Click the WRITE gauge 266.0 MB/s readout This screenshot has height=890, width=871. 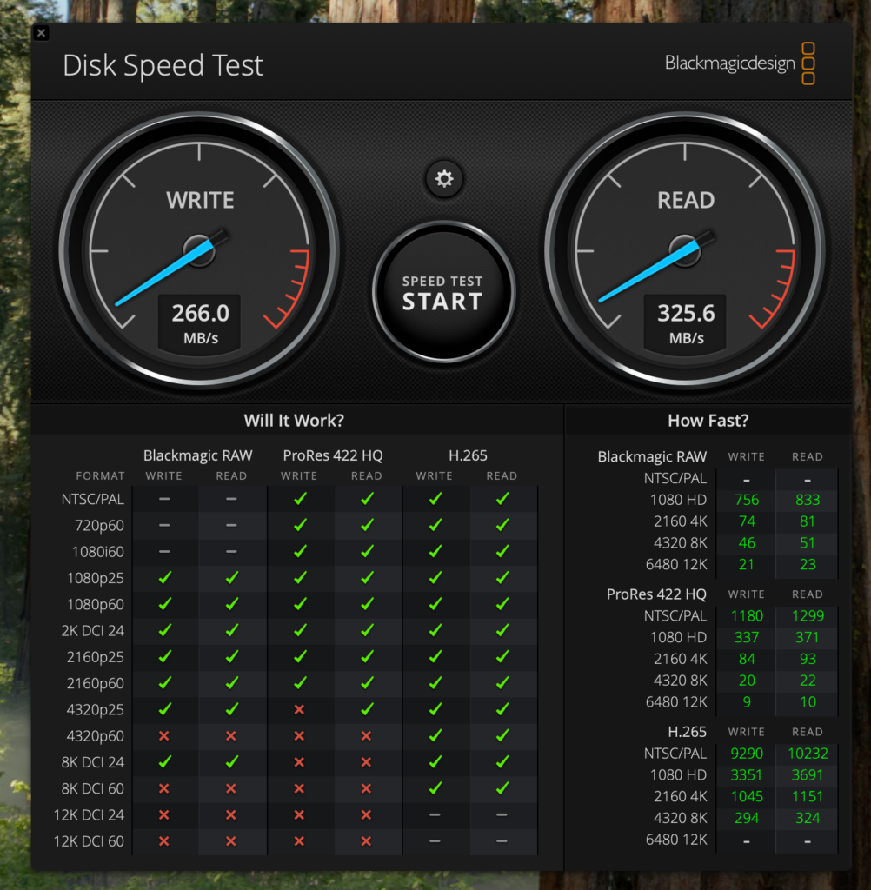[x=200, y=322]
